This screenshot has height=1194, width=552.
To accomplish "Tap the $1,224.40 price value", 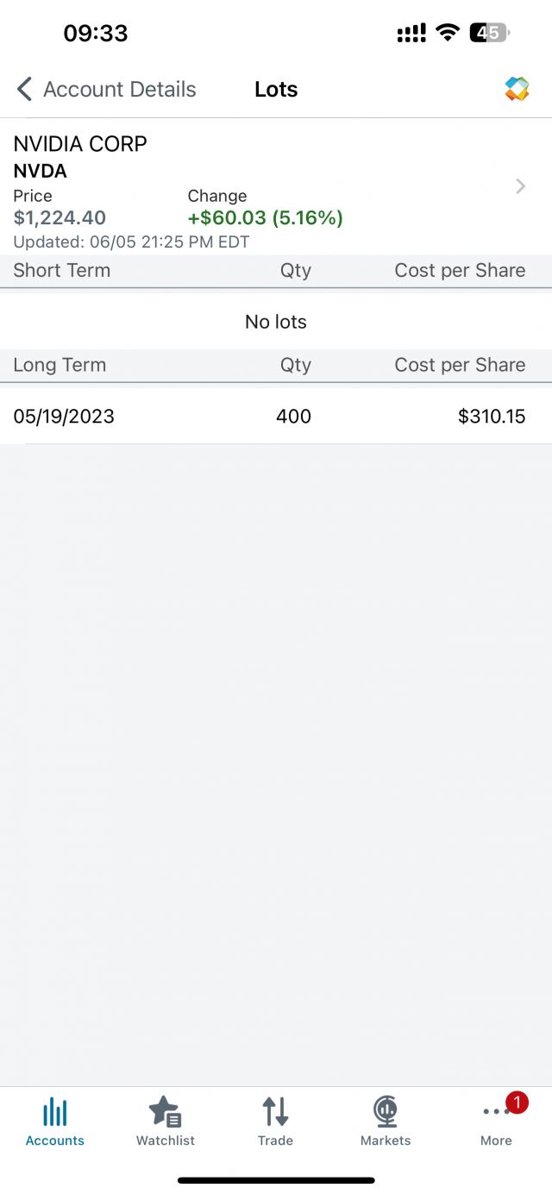I will pos(60,218).
